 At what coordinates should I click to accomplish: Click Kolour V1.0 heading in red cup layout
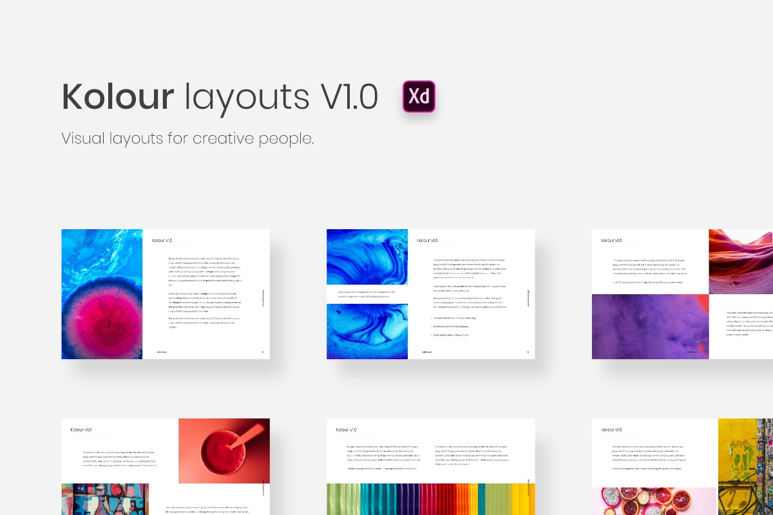(x=81, y=429)
